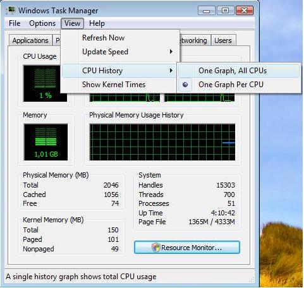Open the Help menu
Viewport: 304px width, 288px height.
(x=97, y=23)
